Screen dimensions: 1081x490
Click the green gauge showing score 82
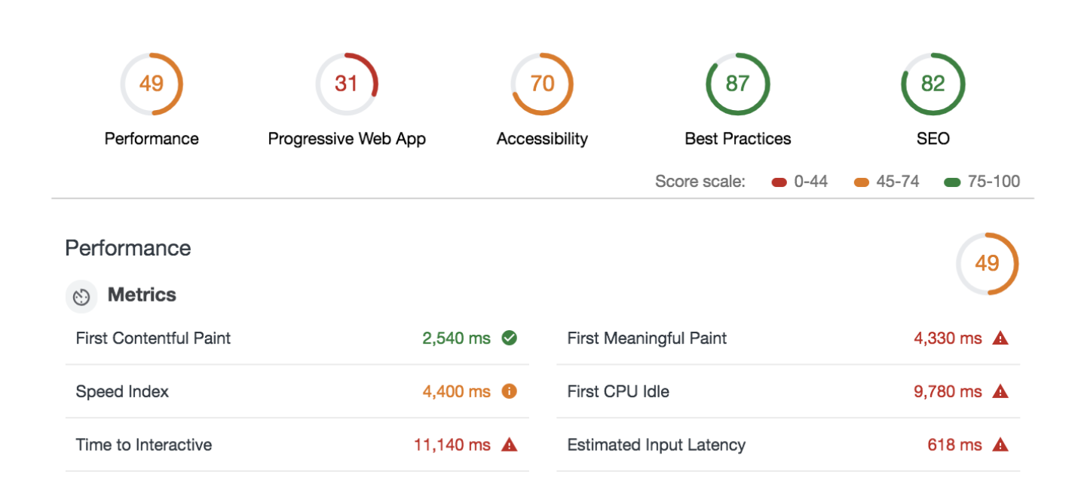[932, 84]
